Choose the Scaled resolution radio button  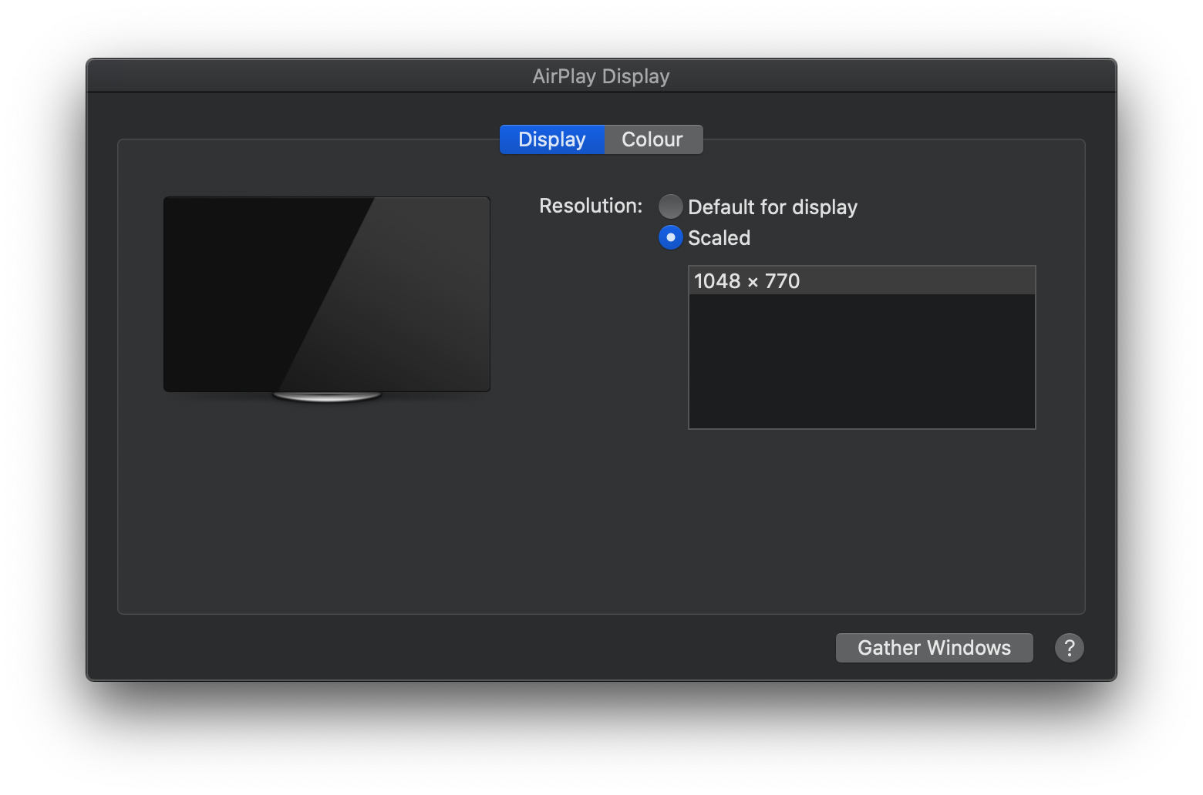pos(670,237)
